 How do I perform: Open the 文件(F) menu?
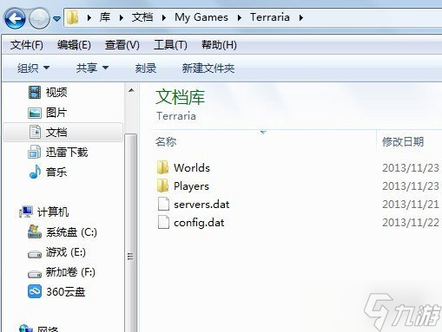pyautogui.click(x=27, y=45)
